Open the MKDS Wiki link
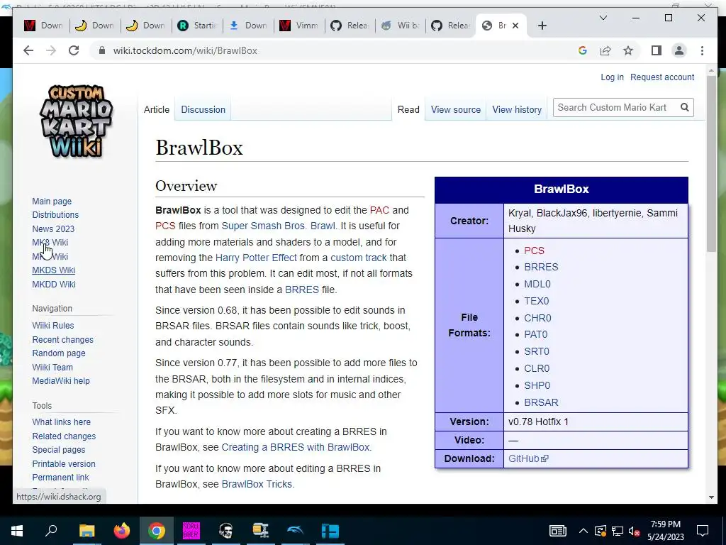This screenshot has width=726, height=545. (54, 270)
